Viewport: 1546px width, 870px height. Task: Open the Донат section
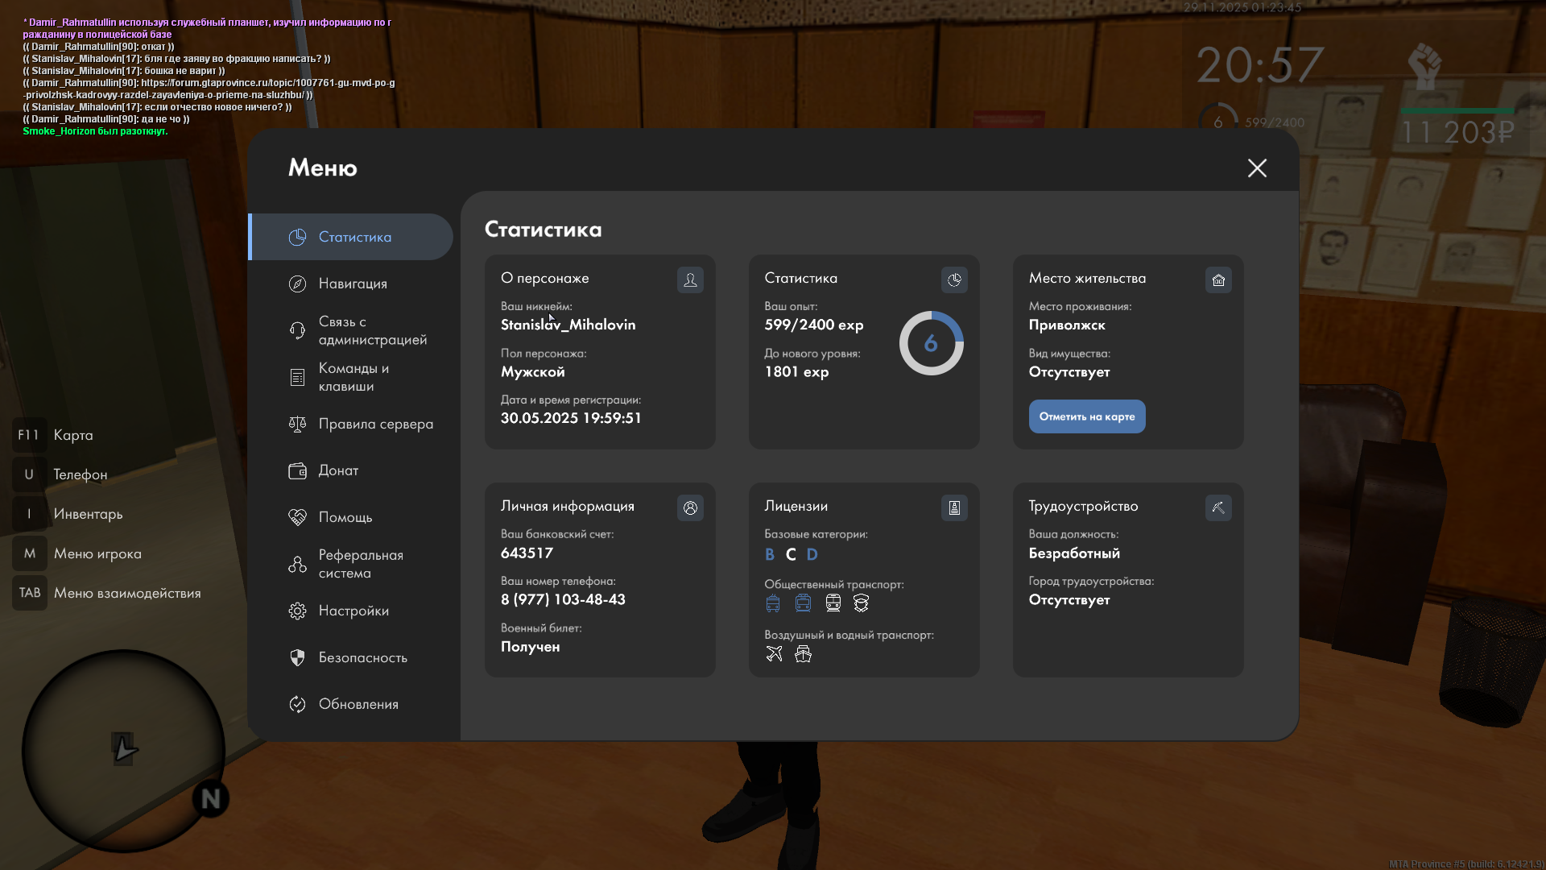click(x=338, y=470)
